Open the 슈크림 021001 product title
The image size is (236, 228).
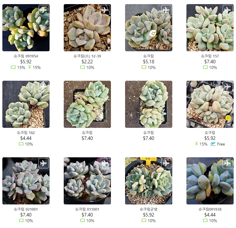[x=26, y=209]
